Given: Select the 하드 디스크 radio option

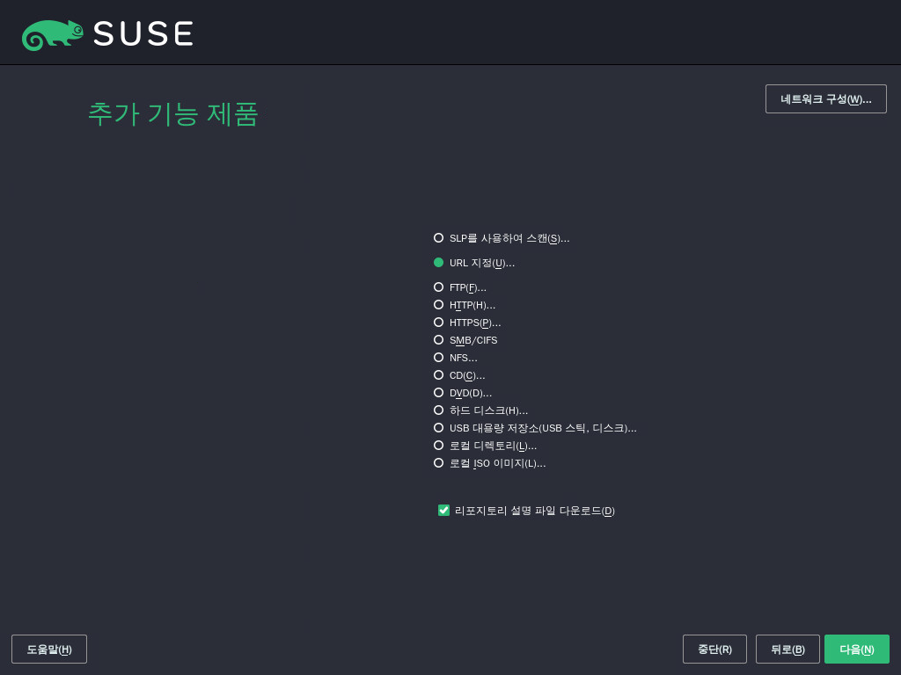Looking at the screenshot, I should (x=439, y=410).
